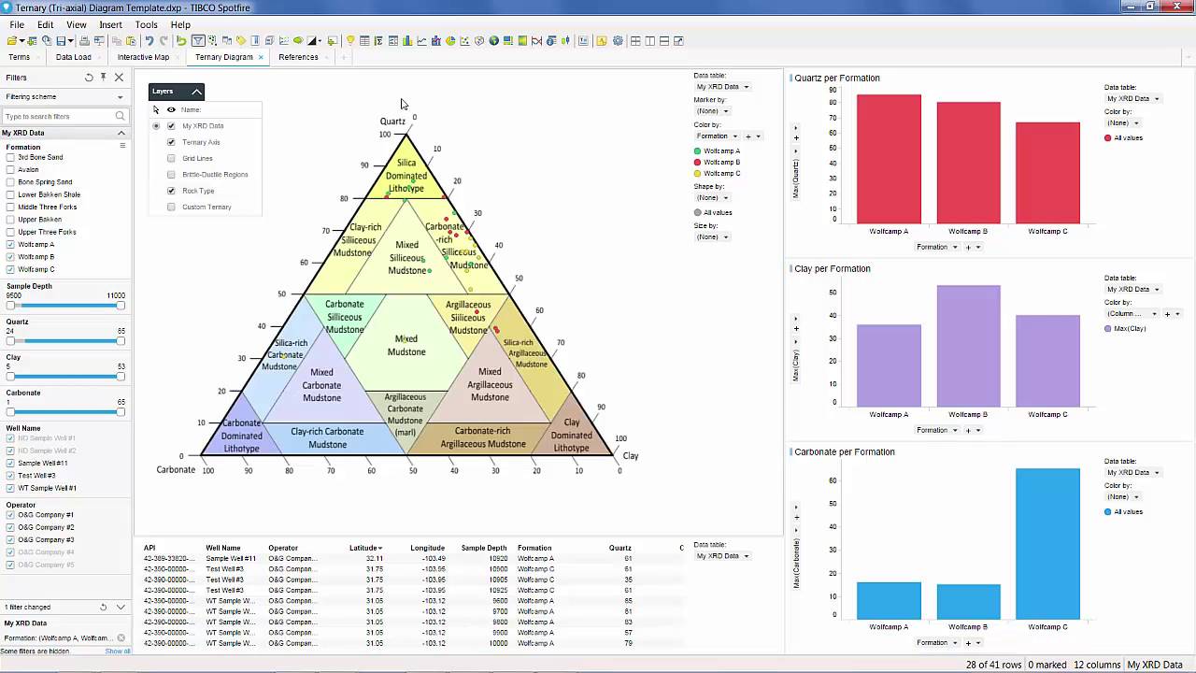This screenshot has height=673, width=1196.
Task: Disable the Rock Type layer checkbox
Action: tap(171, 191)
